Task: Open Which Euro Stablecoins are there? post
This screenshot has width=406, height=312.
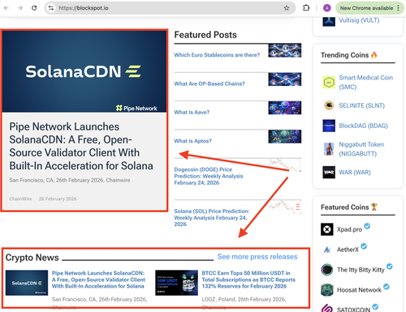Action: click(x=217, y=55)
